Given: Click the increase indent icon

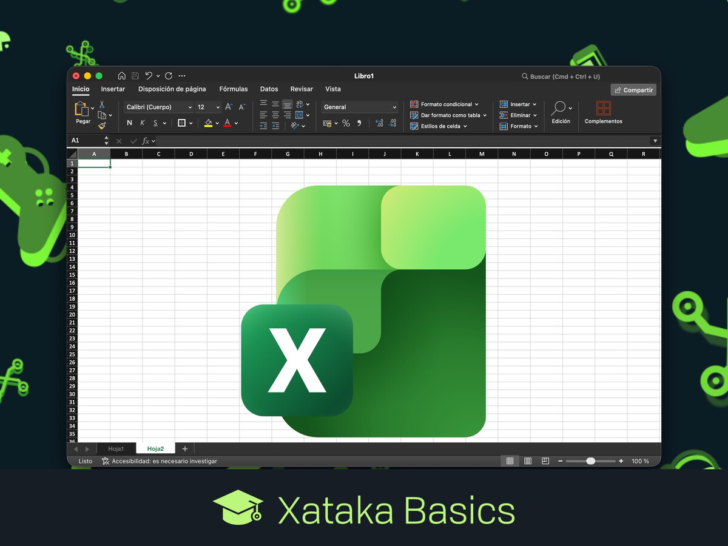Looking at the screenshot, I should (275, 126).
